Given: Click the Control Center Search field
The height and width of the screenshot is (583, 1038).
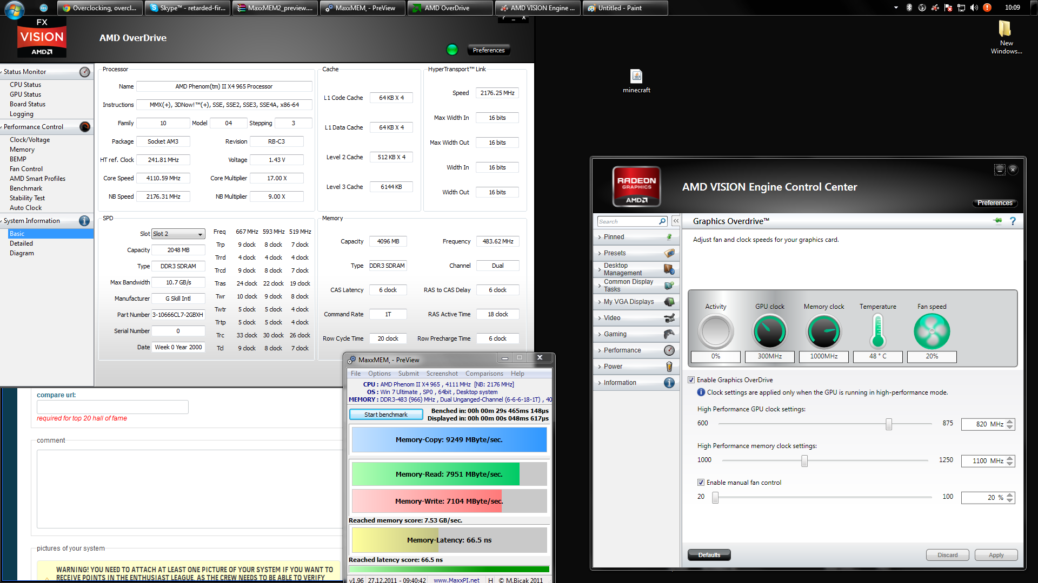Looking at the screenshot, I should pyautogui.click(x=628, y=221).
